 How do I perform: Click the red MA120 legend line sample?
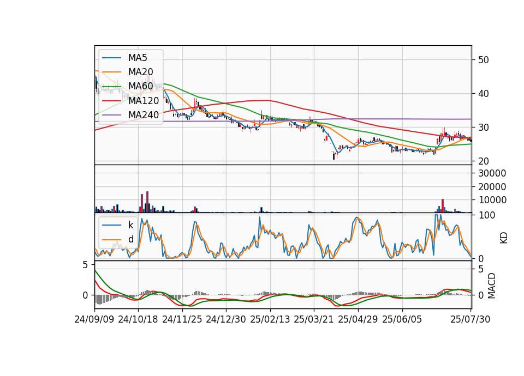tap(111, 101)
